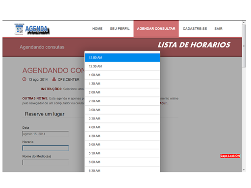Go to the SEU PERFIL page

click(x=120, y=29)
